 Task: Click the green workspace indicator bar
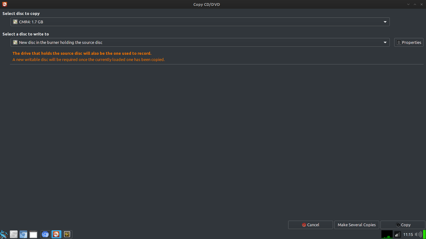point(425,234)
